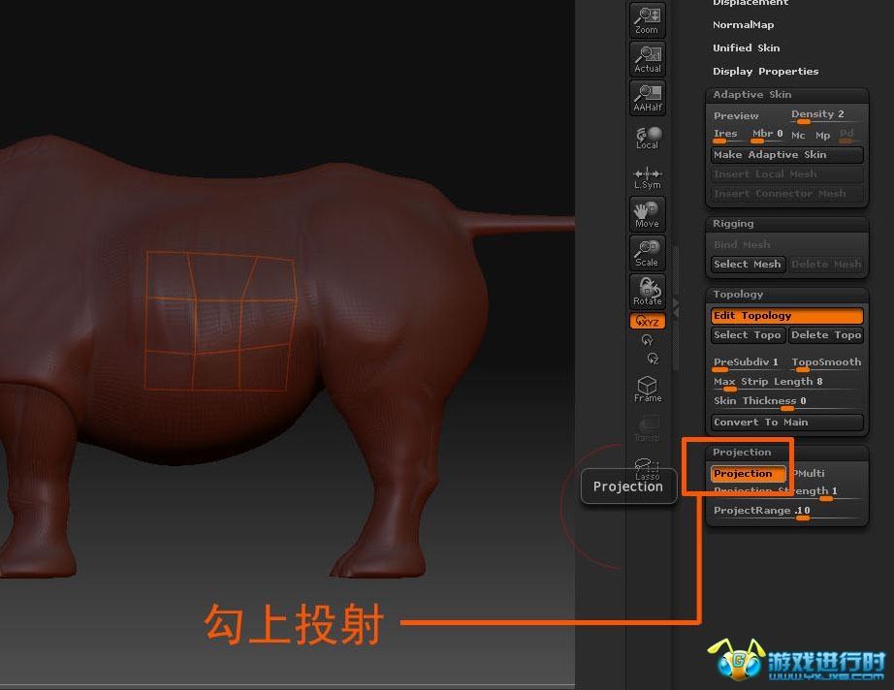Adjust the ProjectRange slider
894x690 pixels.
[786, 512]
